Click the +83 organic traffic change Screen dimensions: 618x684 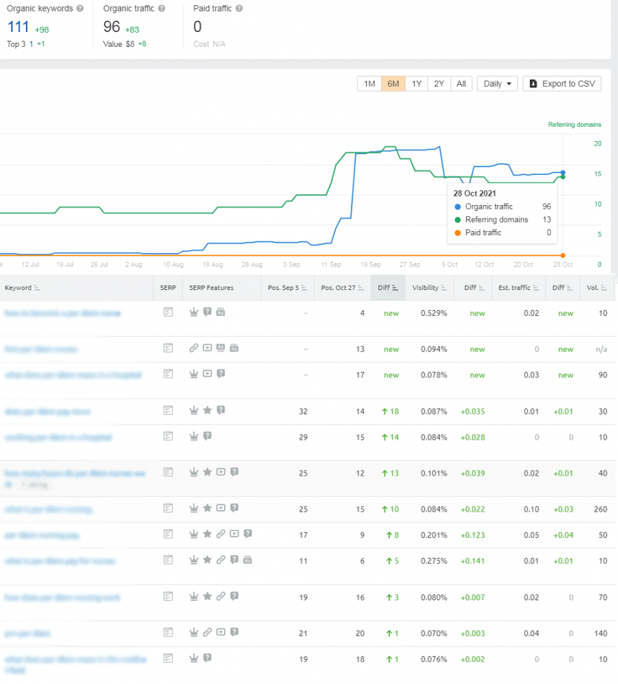[132, 29]
